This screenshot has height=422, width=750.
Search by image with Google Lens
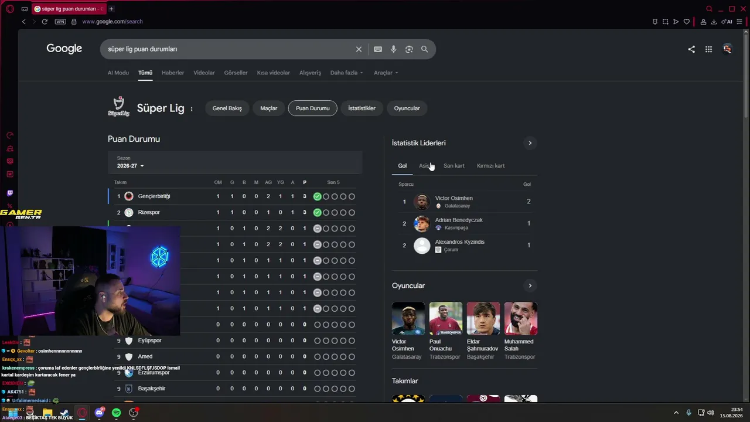point(409,49)
